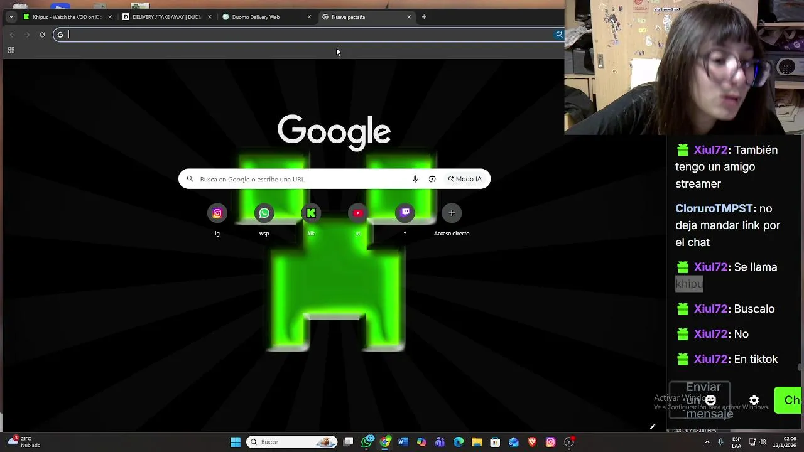Open the Twitch 't' shortcut
Viewport: 804px width, 452px height.
tap(405, 213)
